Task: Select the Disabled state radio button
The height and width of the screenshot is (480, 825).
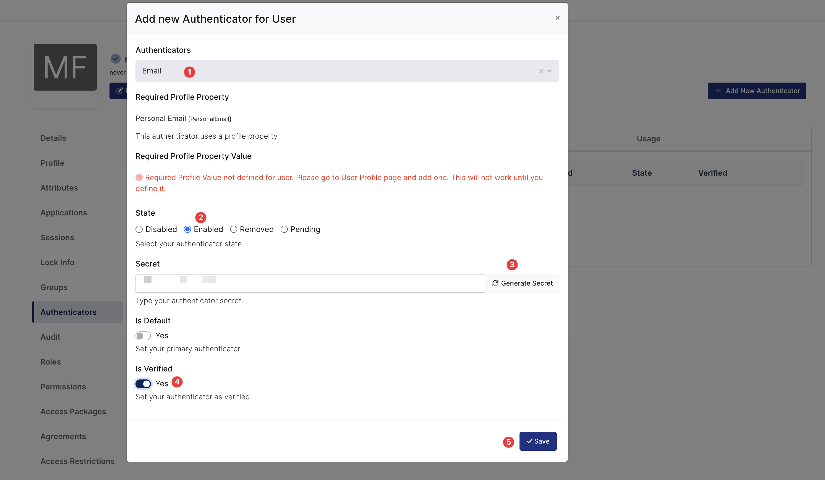Action: click(139, 230)
